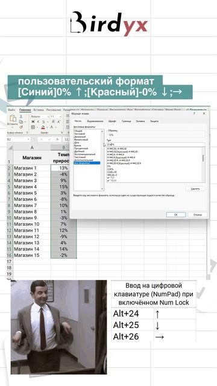
Task: Close the Format Cells dialog
Action: 204,113
